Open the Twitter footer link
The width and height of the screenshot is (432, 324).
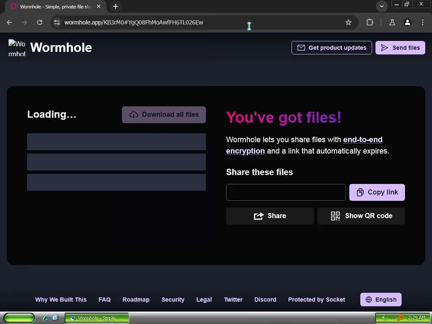click(x=233, y=300)
